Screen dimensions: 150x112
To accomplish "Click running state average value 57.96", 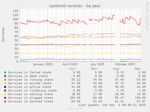I will [120, 80].
